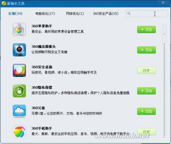Open 360安全桌面 via 打开 button

pos(146,70)
